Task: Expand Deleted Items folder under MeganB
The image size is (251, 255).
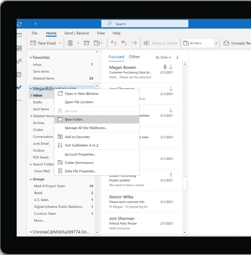Action: pos(31,116)
